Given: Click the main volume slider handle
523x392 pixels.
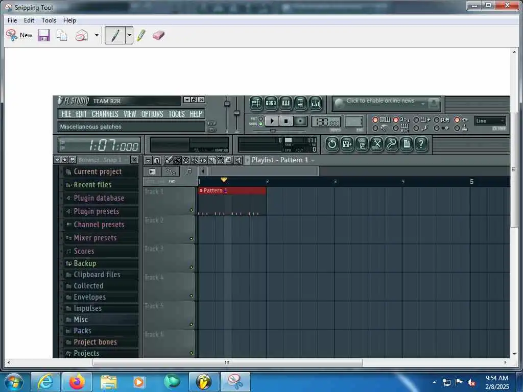Looking at the screenshot, I should pos(227,104).
